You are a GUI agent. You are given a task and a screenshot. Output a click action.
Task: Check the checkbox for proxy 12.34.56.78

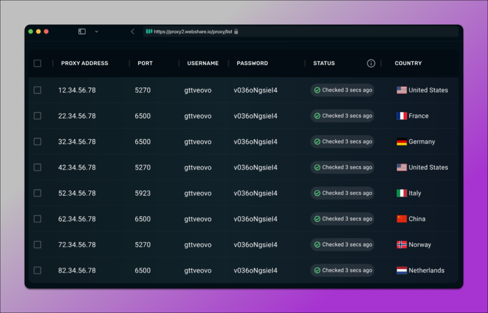tap(37, 90)
